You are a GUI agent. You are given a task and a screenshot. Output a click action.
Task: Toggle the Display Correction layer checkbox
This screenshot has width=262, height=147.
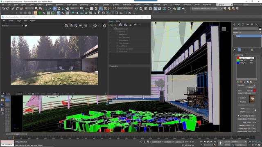coord(115,29)
